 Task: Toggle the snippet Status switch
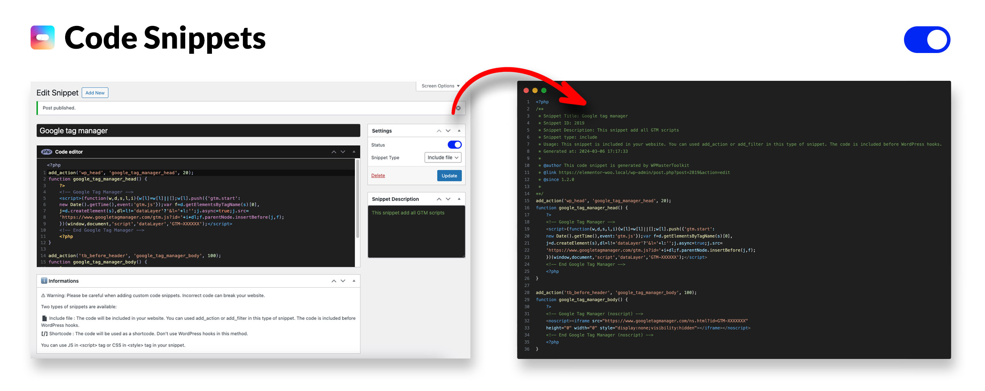coord(455,145)
